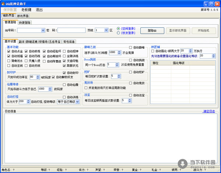
Task: Enable the 自动竞技 checkbox
Action: point(130,83)
